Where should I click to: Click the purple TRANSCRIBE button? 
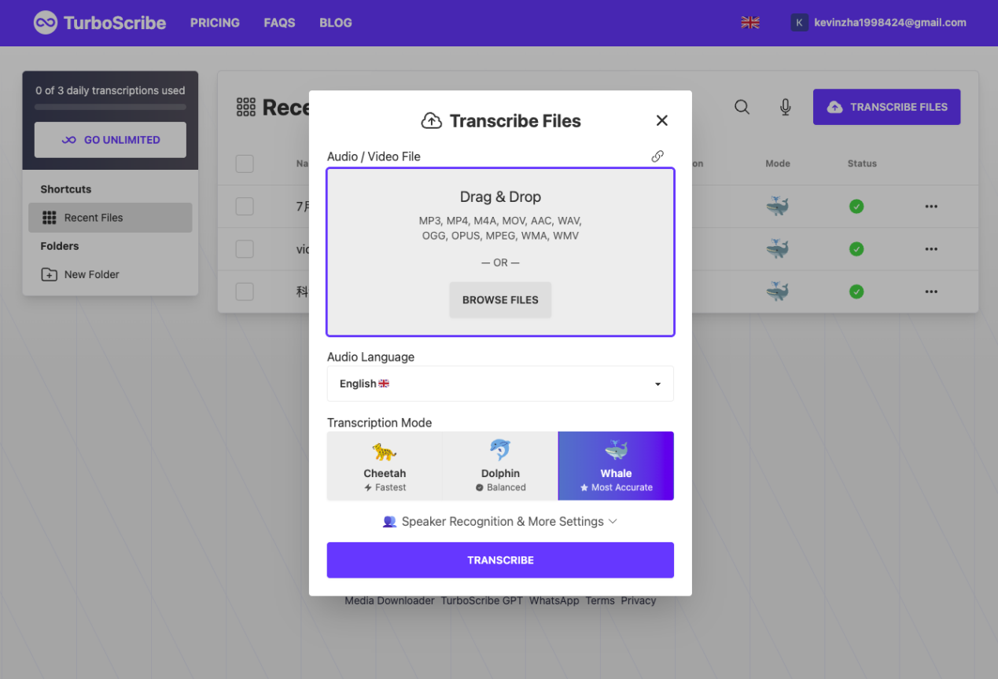tap(500, 560)
